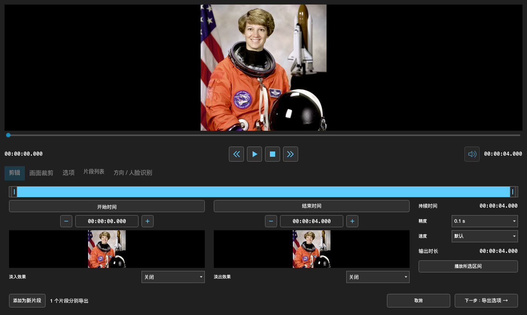Select the 方向 / 人脸识别 tab
This screenshot has height=315, width=527.
point(133,173)
